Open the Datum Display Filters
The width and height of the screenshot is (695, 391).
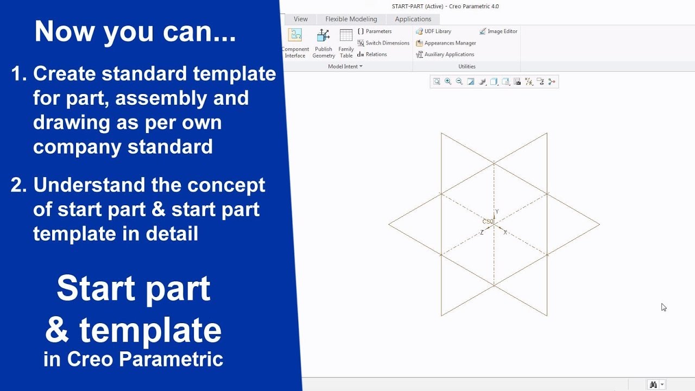(528, 82)
